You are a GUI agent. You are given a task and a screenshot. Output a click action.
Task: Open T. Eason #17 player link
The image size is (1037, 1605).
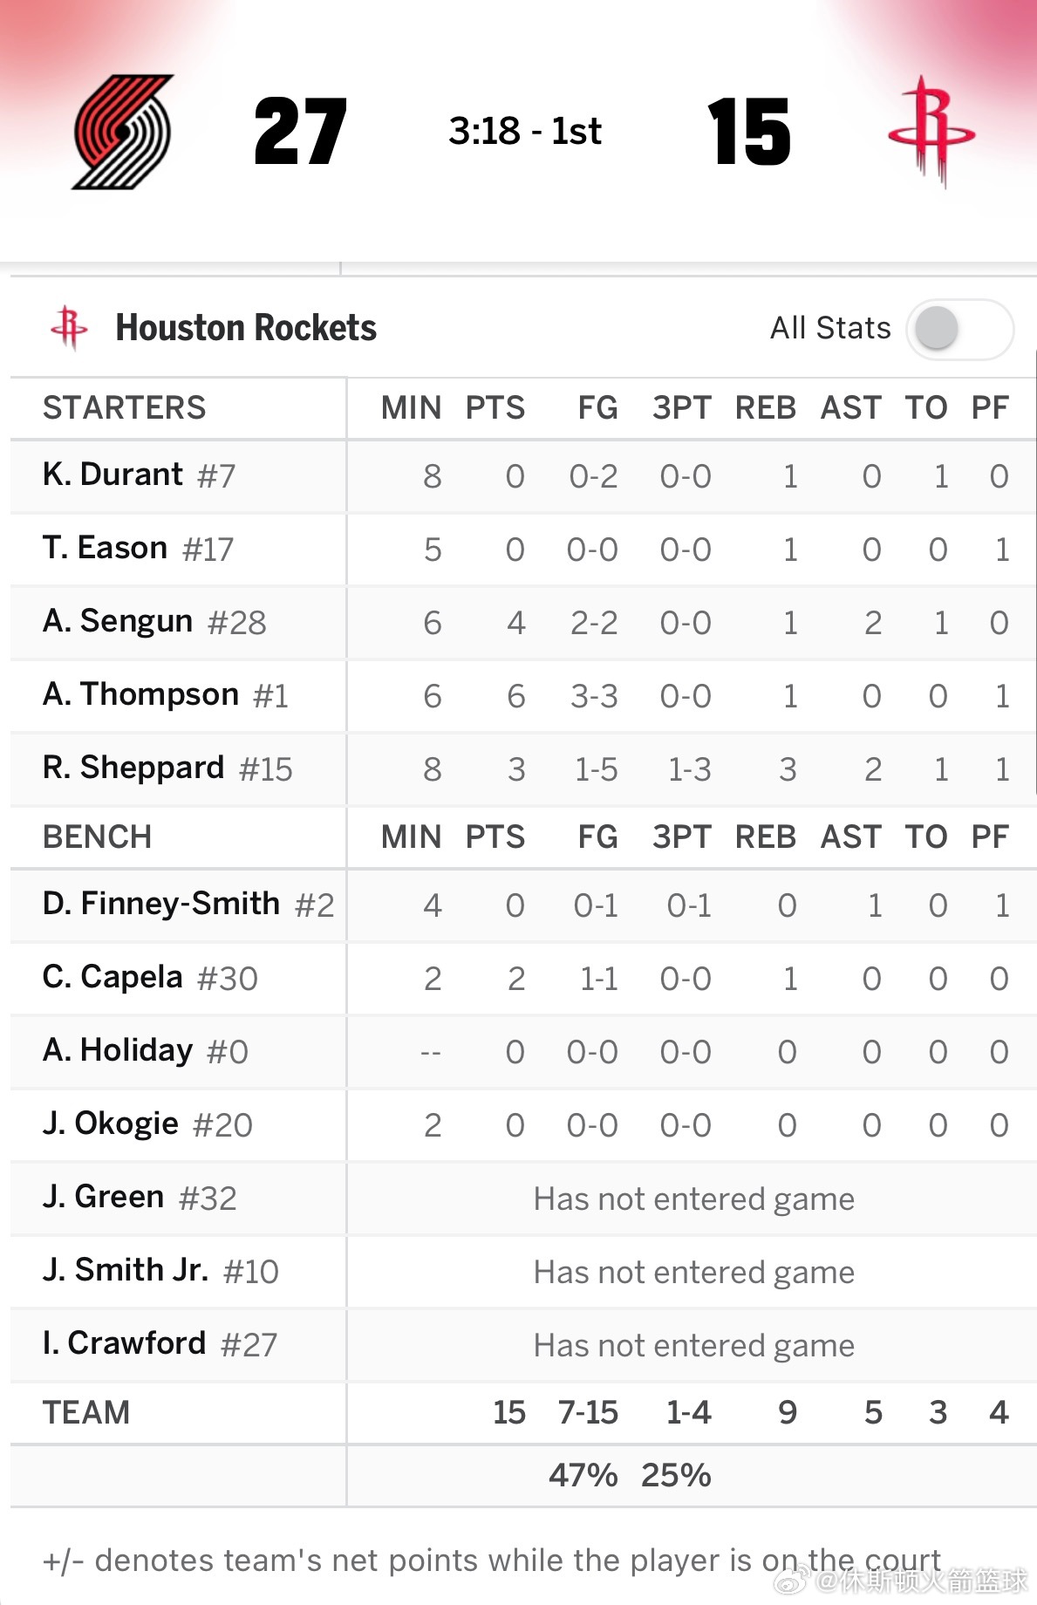click(x=138, y=548)
